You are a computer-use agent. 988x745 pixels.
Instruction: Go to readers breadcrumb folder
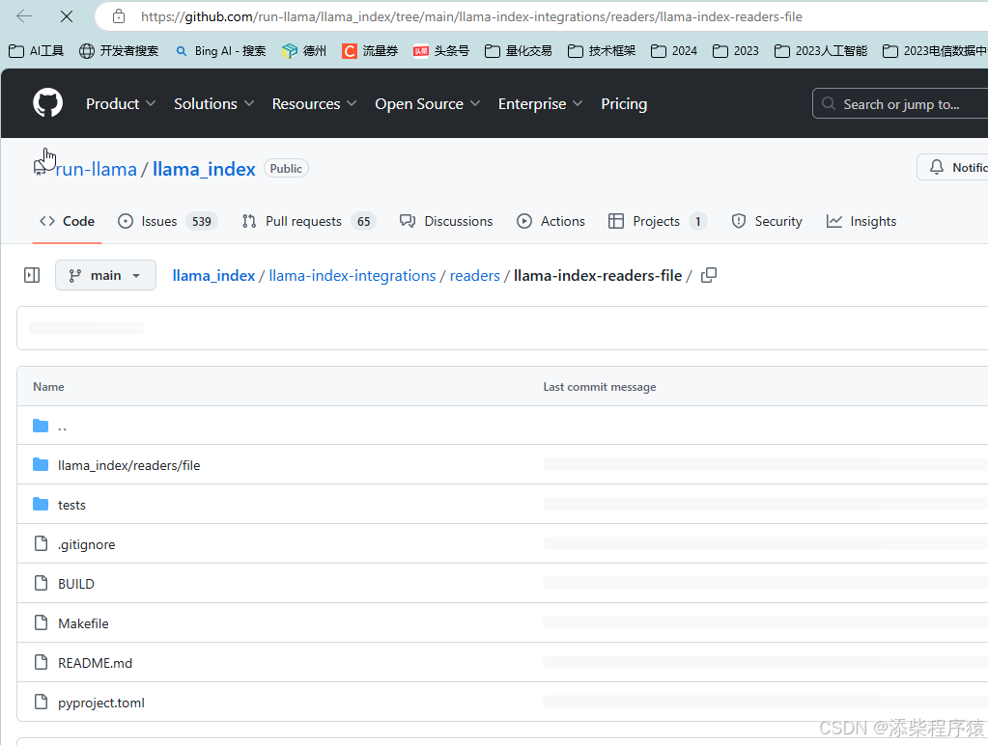[474, 276]
